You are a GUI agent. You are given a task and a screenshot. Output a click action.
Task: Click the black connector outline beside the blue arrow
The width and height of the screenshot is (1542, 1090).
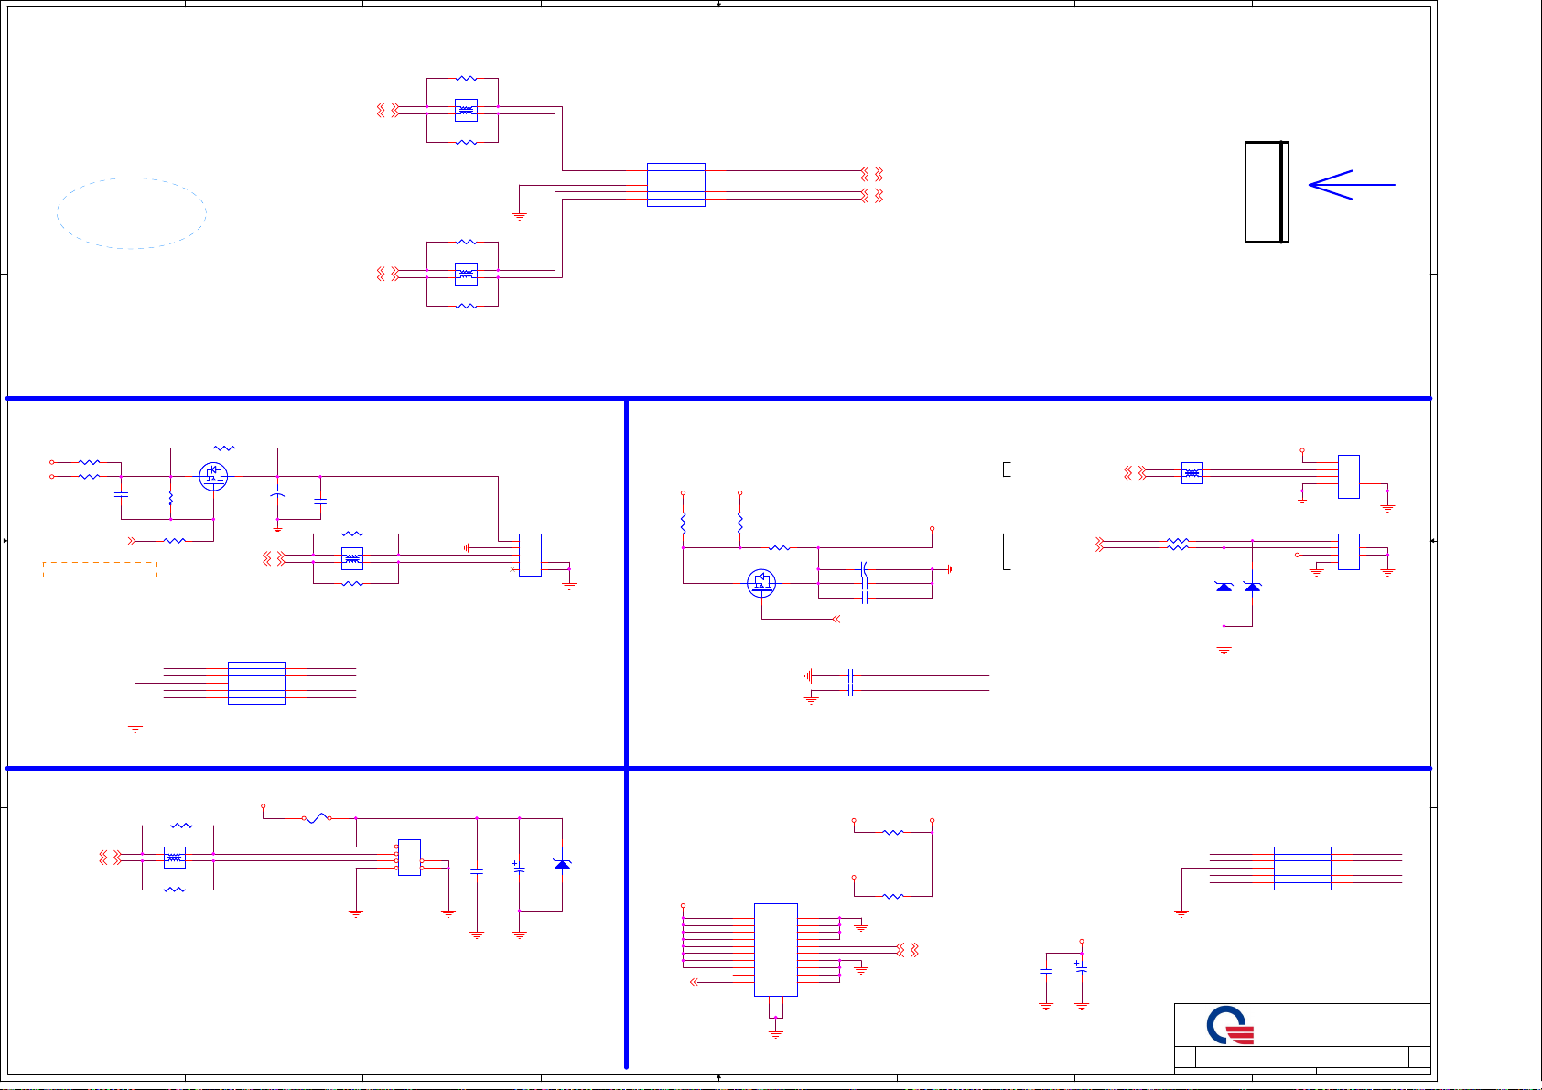click(x=1267, y=192)
